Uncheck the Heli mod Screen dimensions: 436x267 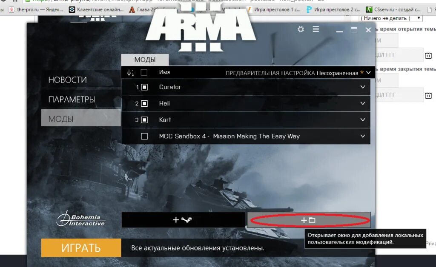144,103
